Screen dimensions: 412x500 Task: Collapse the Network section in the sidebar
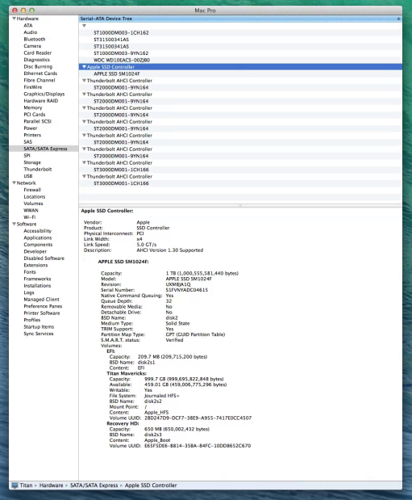coord(14,183)
